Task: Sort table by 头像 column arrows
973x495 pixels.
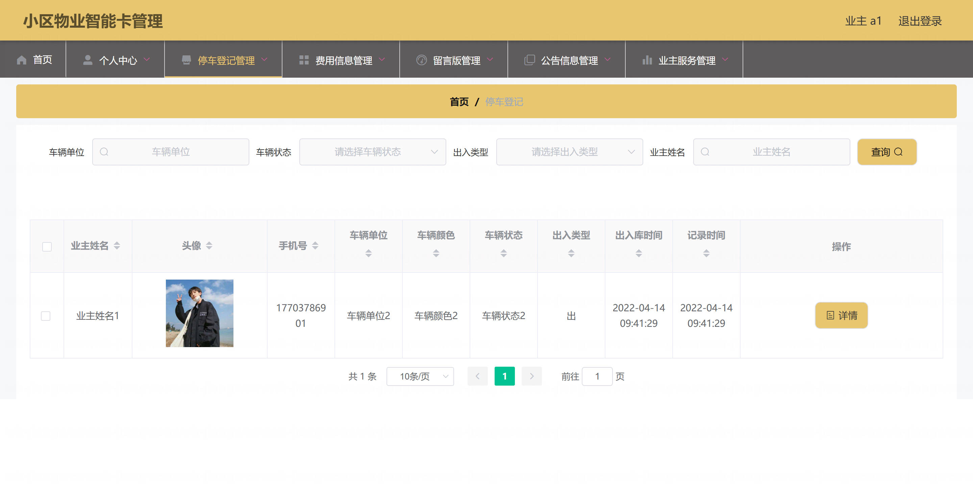Action: point(209,246)
